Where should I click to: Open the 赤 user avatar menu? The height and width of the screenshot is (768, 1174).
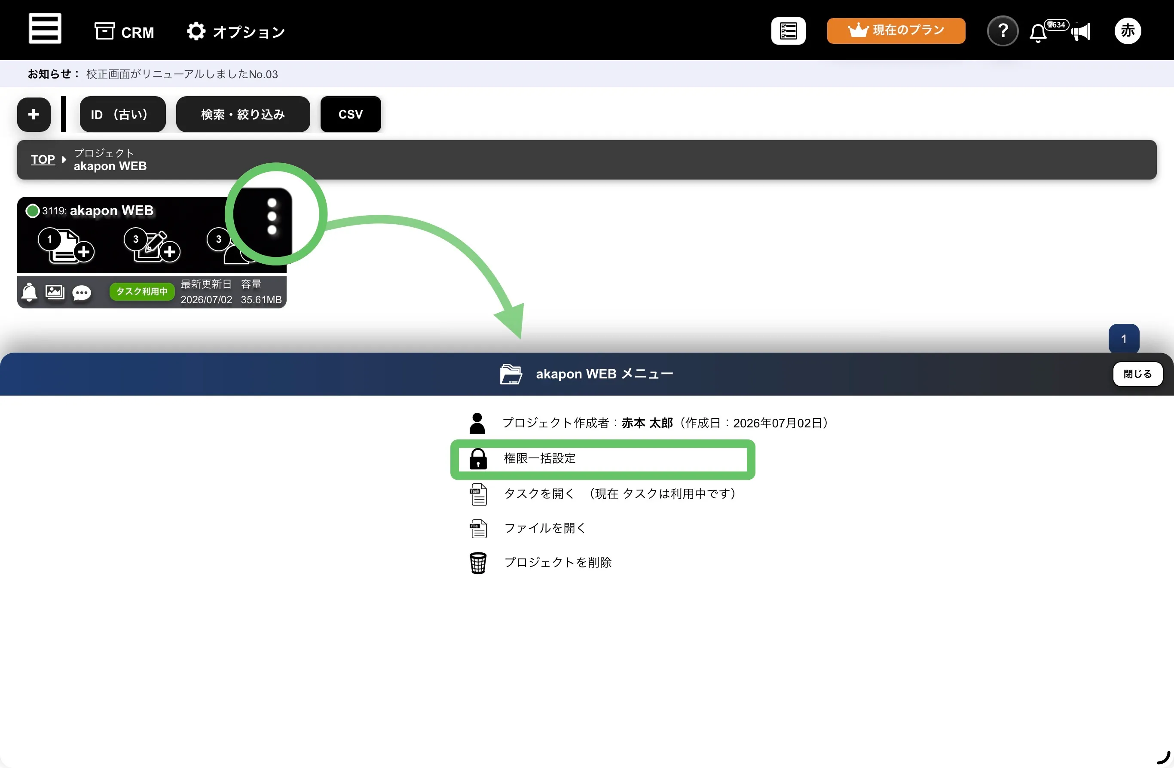pos(1128,31)
